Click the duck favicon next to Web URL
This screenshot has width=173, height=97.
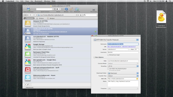click(137, 79)
